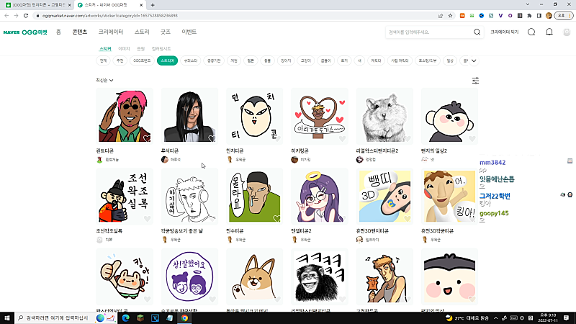This screenshot has height=324, width=576.
Task: Select the 추천 category chip
Action: (120, 61)
